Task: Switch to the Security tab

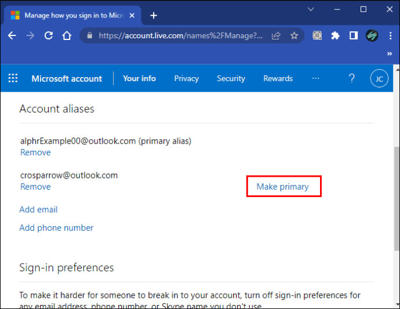Action: click(231, 78)
